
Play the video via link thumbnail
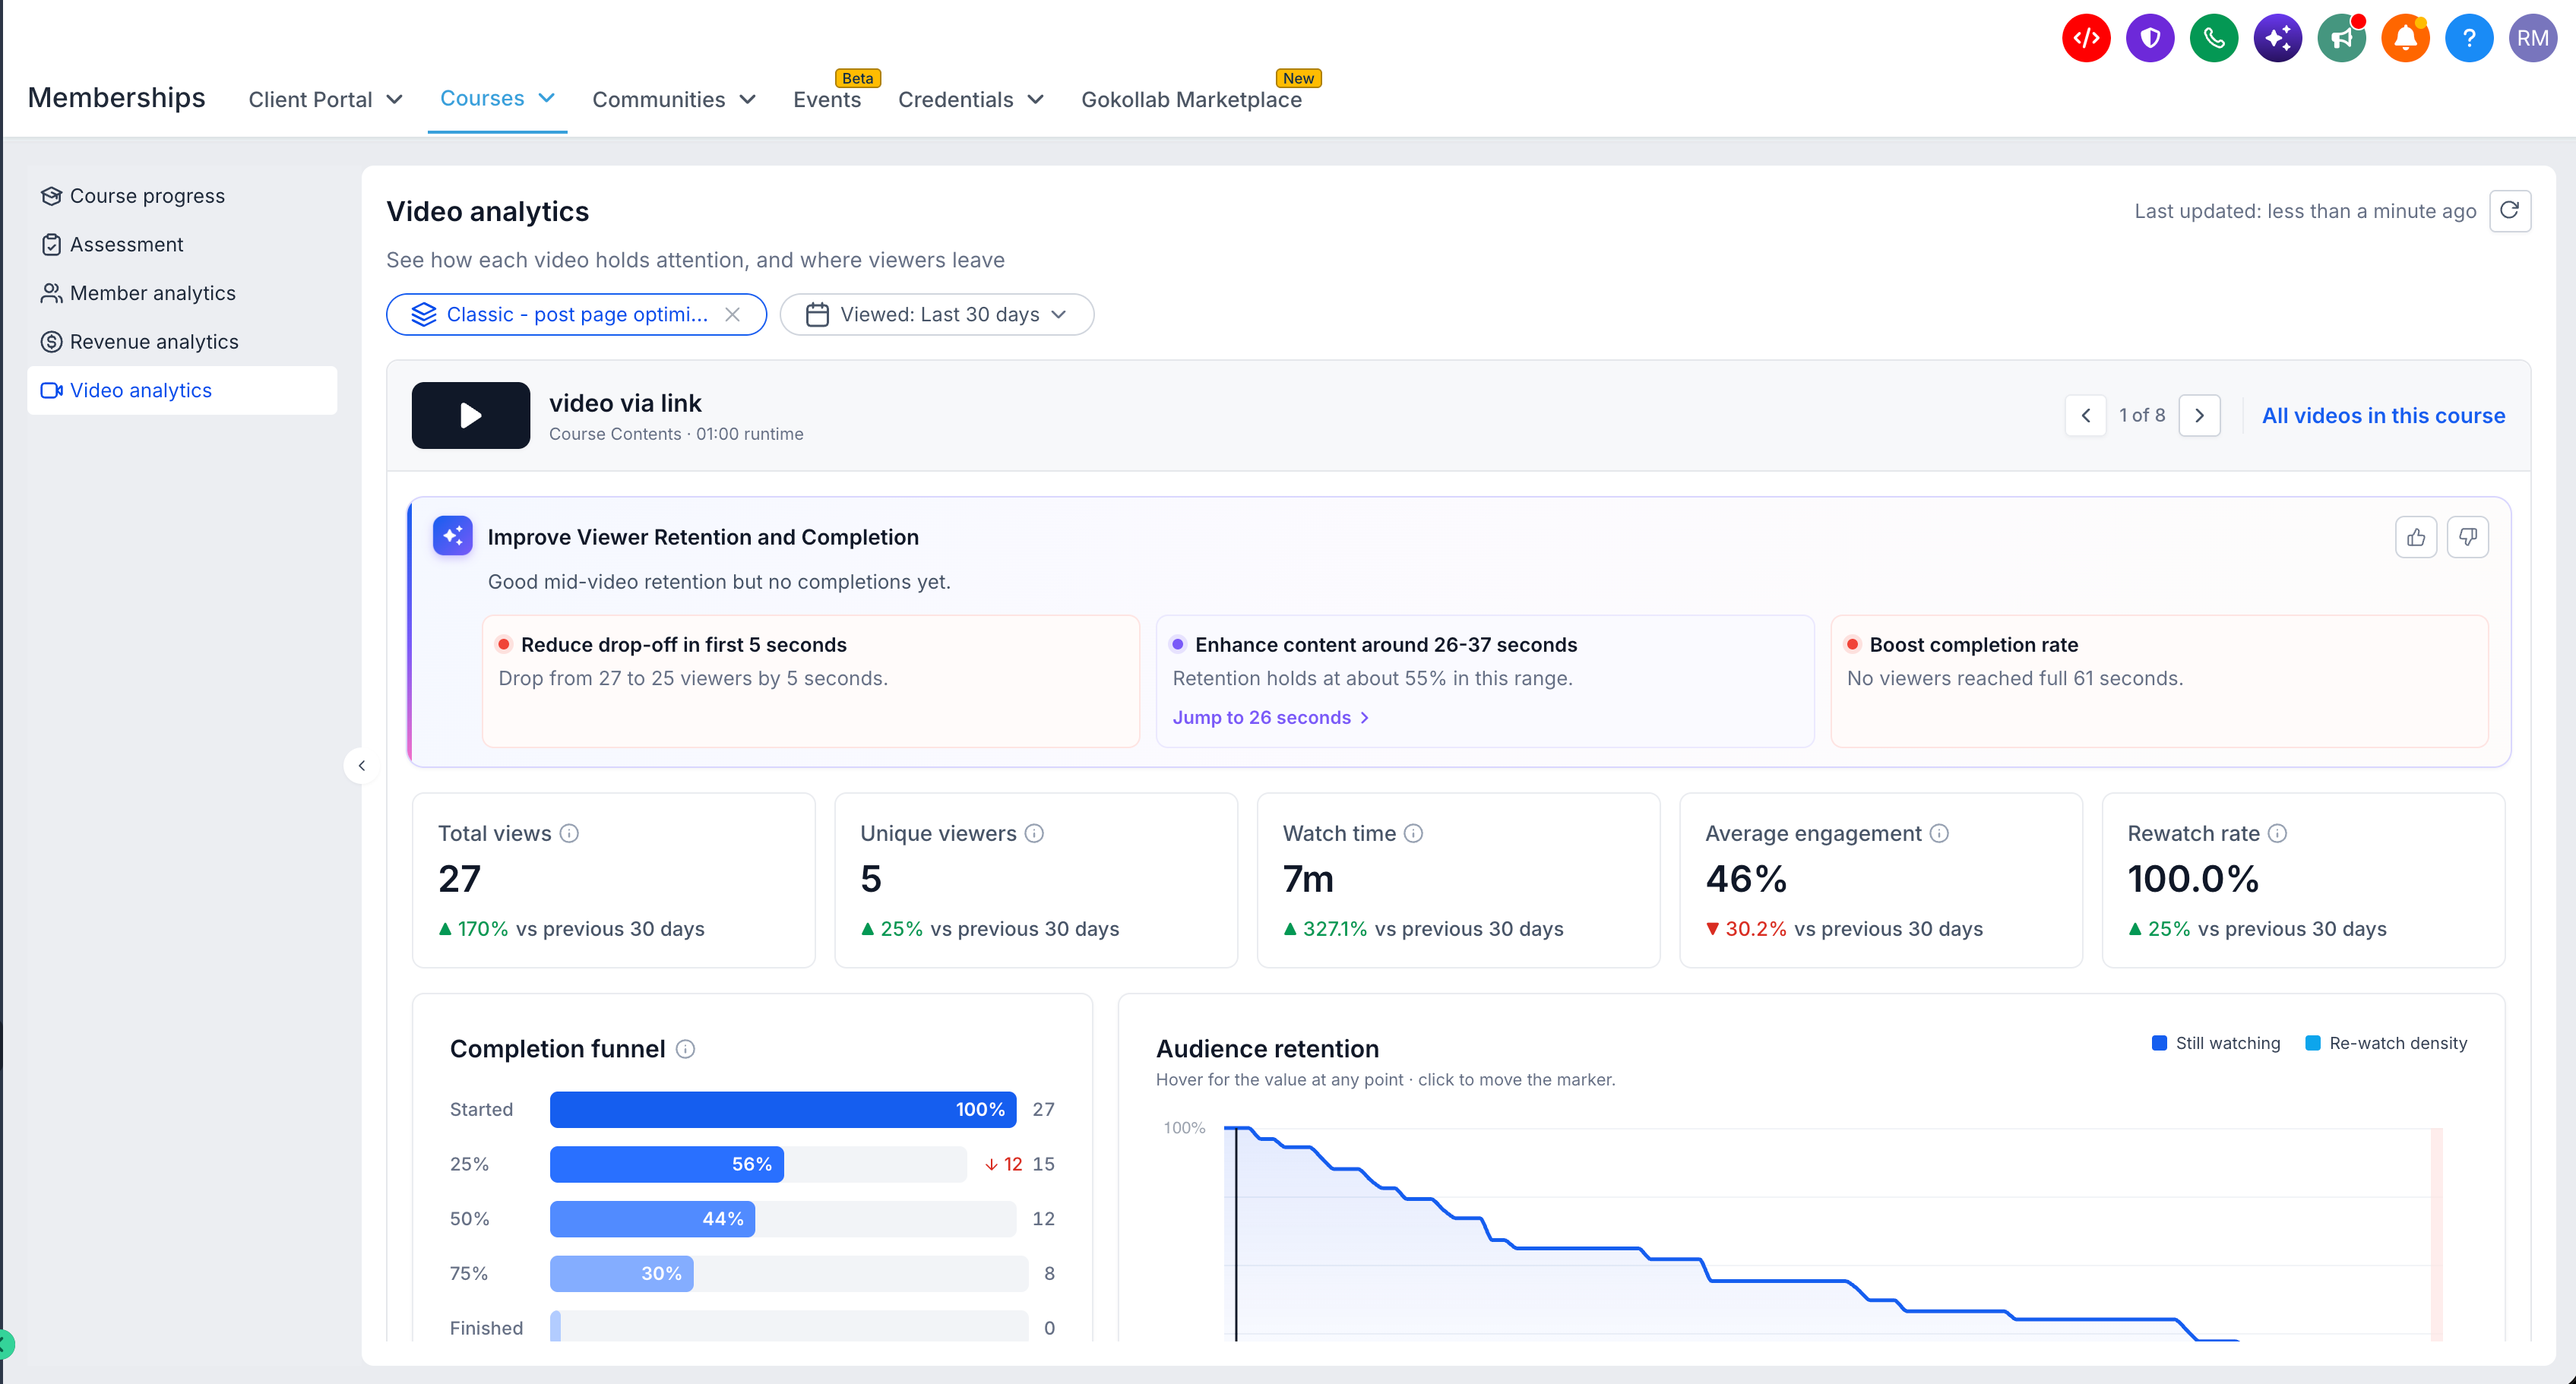tap(471, 416)
